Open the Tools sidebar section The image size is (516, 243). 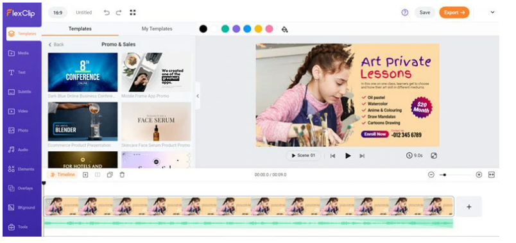(19, 227)
